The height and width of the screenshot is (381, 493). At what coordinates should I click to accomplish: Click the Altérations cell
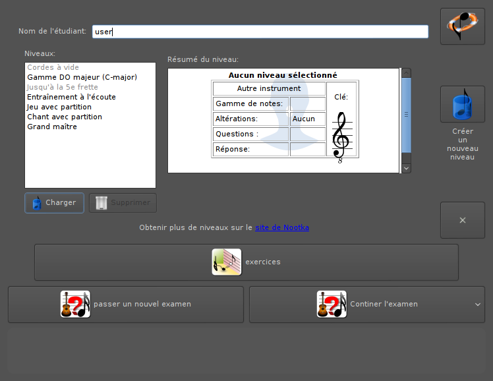coord(250,119)
